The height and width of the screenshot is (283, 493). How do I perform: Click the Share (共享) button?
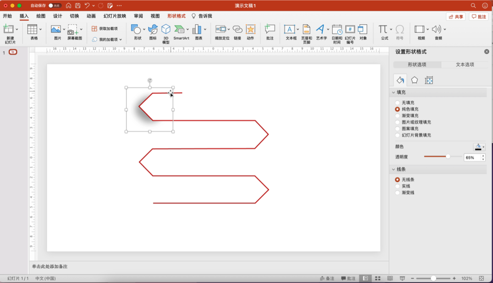coord(456,17)
